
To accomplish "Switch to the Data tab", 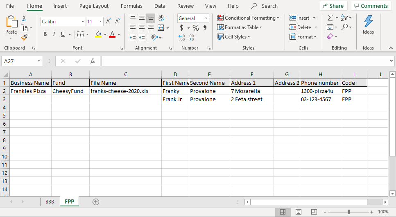I will click(x=160, y=6).
